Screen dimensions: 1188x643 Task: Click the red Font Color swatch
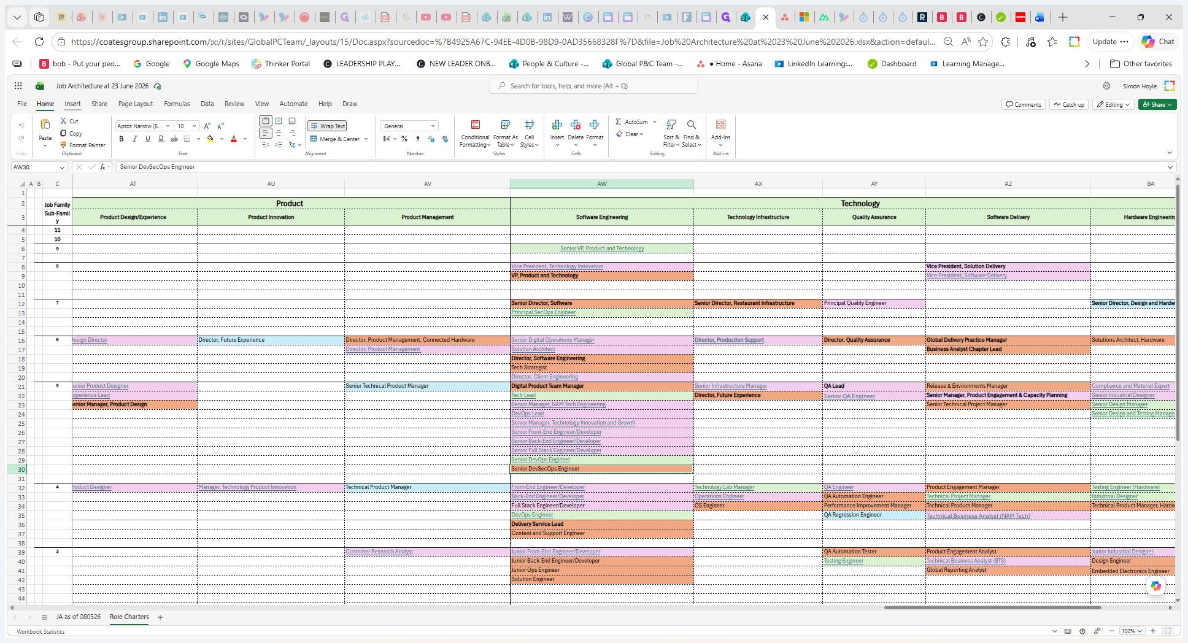pos(234,139)
